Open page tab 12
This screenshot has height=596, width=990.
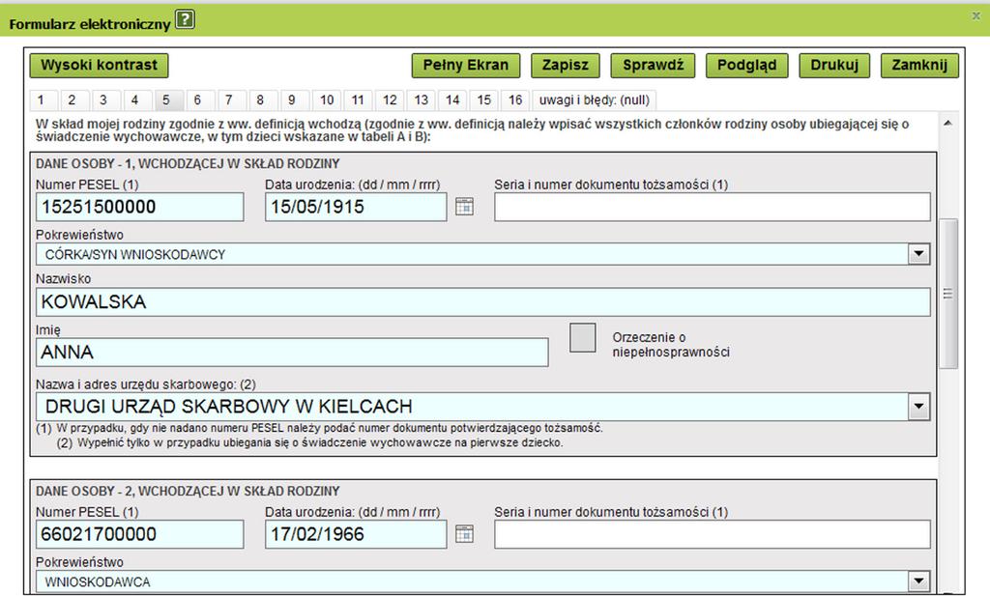390,100
